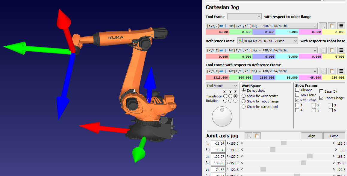Select the Rotation X radio button
Viewport: 347px width, 176px height.
click(x=225, y=101)
